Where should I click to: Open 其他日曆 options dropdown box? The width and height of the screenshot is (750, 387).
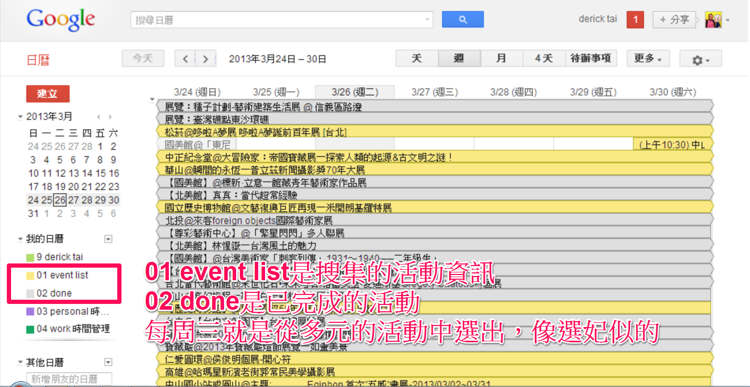109,362
